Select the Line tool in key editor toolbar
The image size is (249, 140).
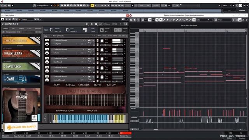click(x=190, y=20)
